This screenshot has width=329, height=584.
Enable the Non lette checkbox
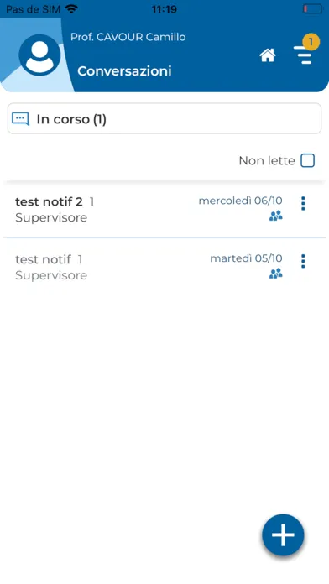tap(308, 160)
